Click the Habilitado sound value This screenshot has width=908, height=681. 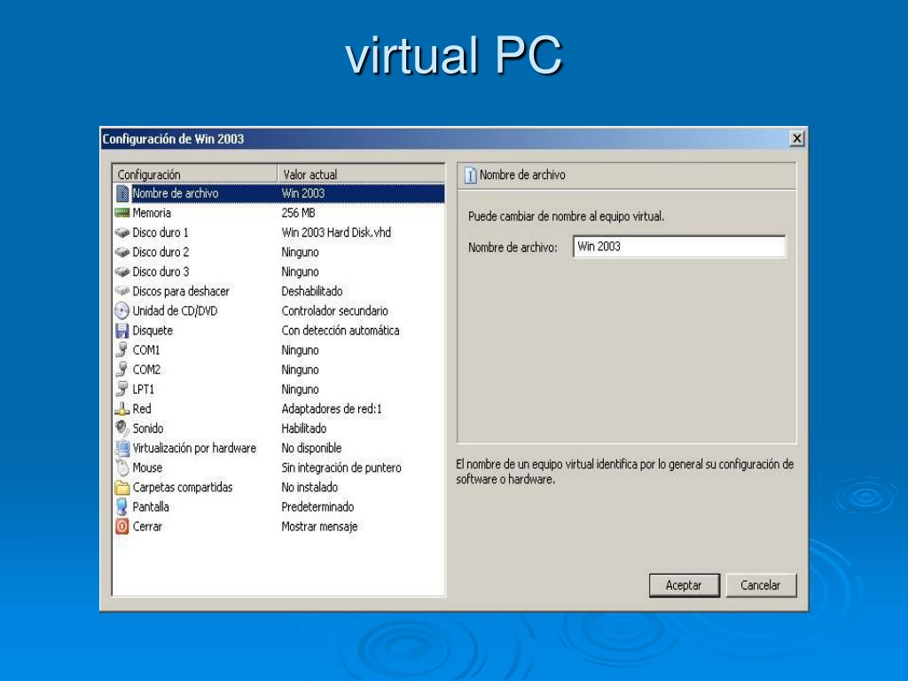coord(304,428)
